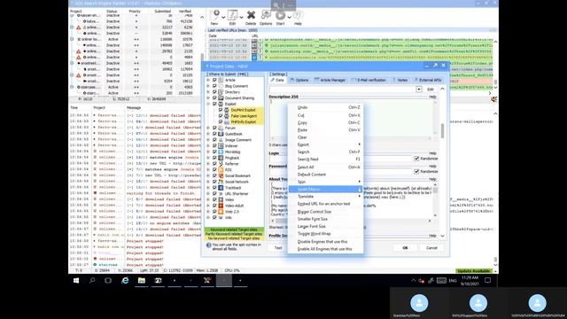Choose Select All in the context menu
This screenshot has width=567, height=319.
coord(325,167)
